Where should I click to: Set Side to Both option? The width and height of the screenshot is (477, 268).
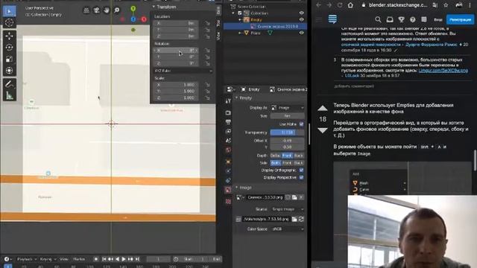tap(275, 163)
